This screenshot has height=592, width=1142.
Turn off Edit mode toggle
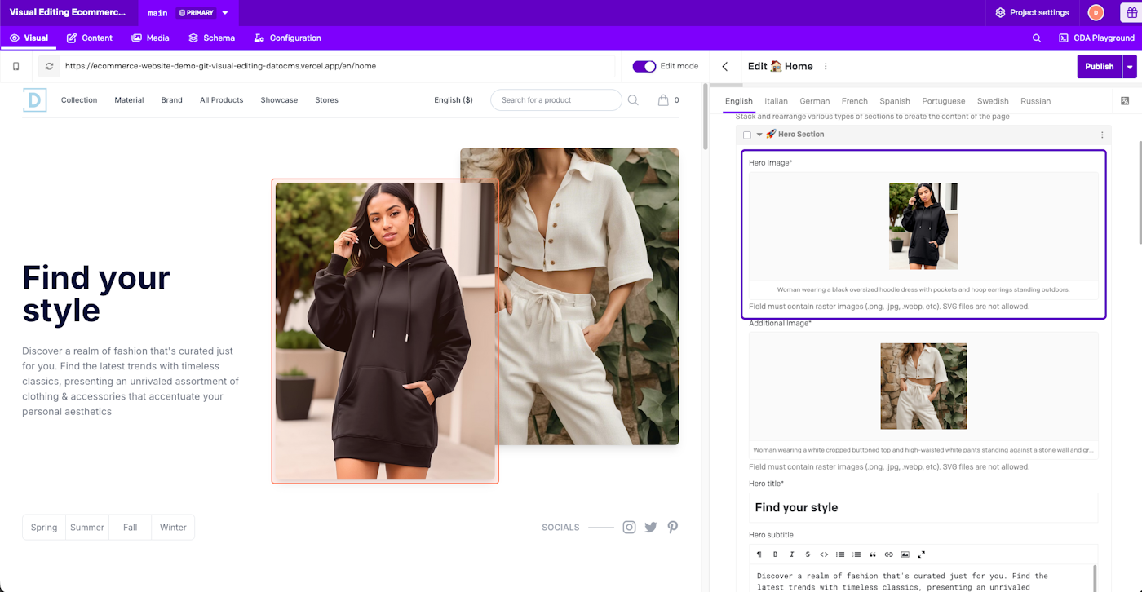pyautogui.click(x=644, y=66)
